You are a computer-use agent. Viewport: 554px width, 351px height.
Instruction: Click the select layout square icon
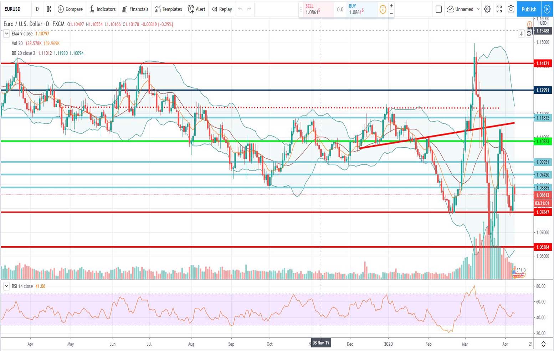tap(439, 9)
